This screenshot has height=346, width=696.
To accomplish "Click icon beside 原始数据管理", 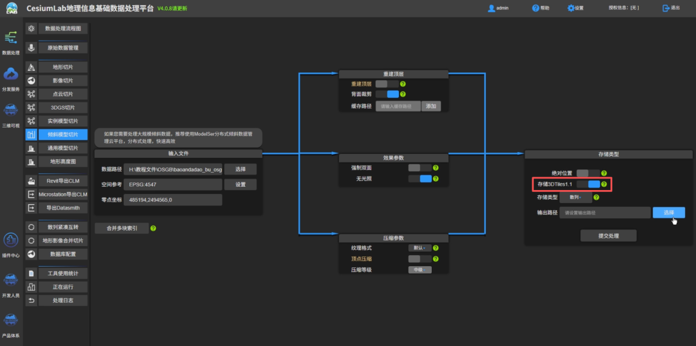I will (x=31, y=48).
